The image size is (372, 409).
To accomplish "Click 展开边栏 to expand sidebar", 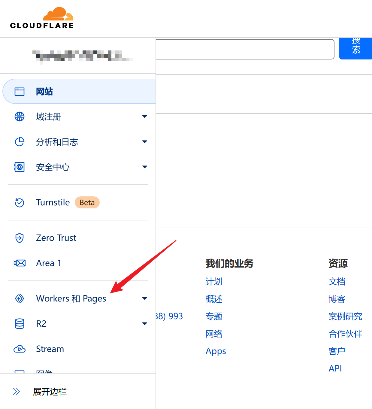I will 50,392.
